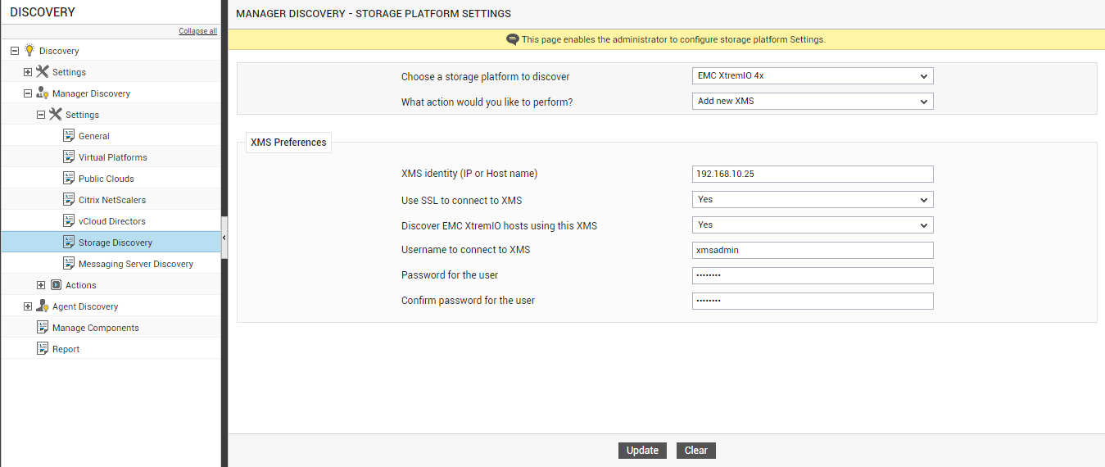
Task: Click the wrench icon beside top-level Settings
Action: click(x=43, y=71)
